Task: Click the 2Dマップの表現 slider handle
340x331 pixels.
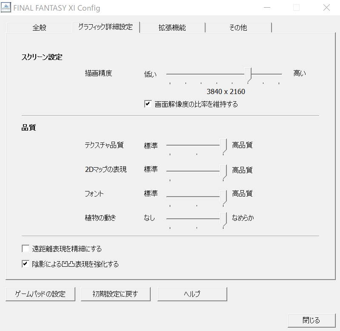Action: pos(223,170)
